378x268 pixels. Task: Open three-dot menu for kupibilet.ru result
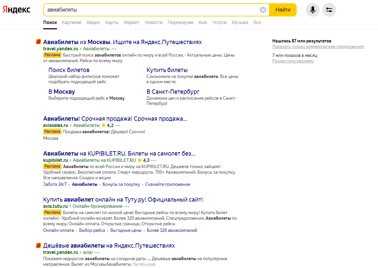[154, 160]
